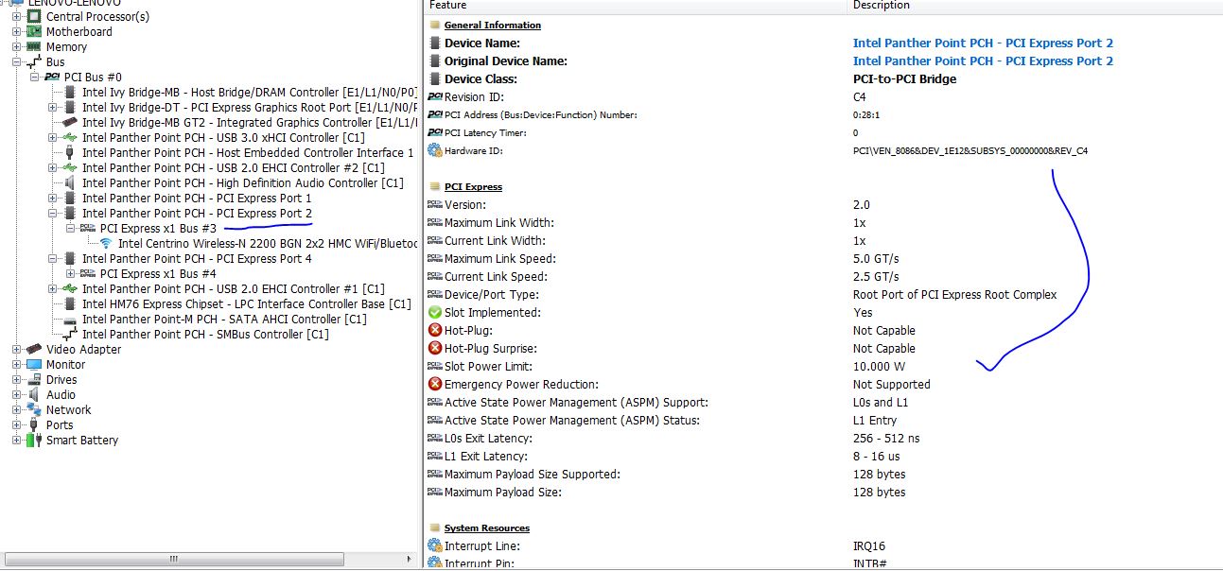Click the Audio speaker icon in the tree
The width and height of the screenshot is (1223, 571).
34,394
